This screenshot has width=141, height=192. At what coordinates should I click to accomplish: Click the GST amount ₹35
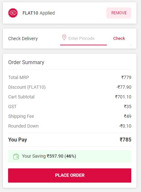click(127, 107)
